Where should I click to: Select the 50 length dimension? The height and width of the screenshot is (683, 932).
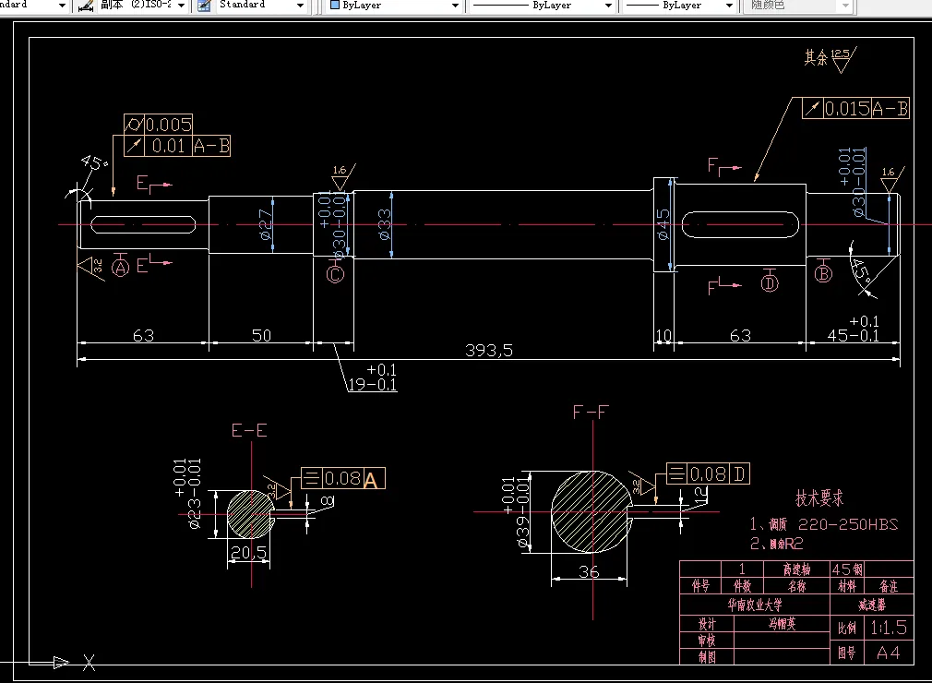(x=261, y=335)
